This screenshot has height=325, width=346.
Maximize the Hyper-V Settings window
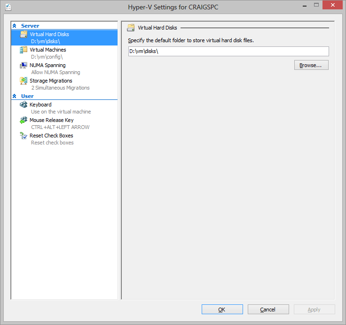click(x=316, y=5)
